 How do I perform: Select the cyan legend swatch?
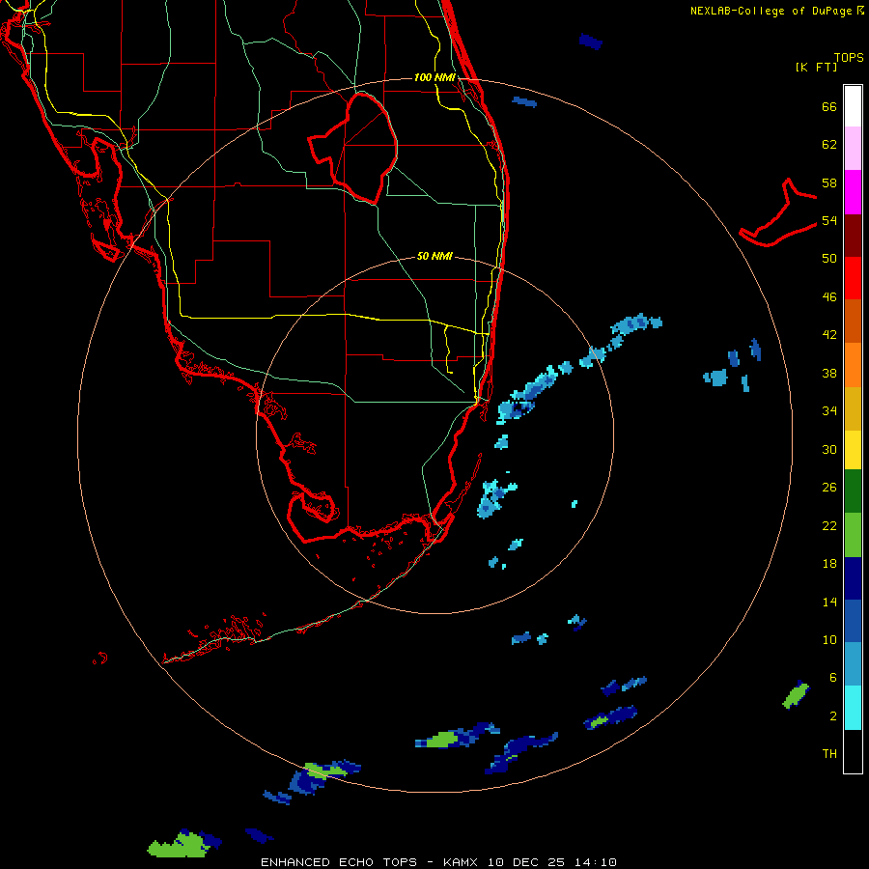853,708
